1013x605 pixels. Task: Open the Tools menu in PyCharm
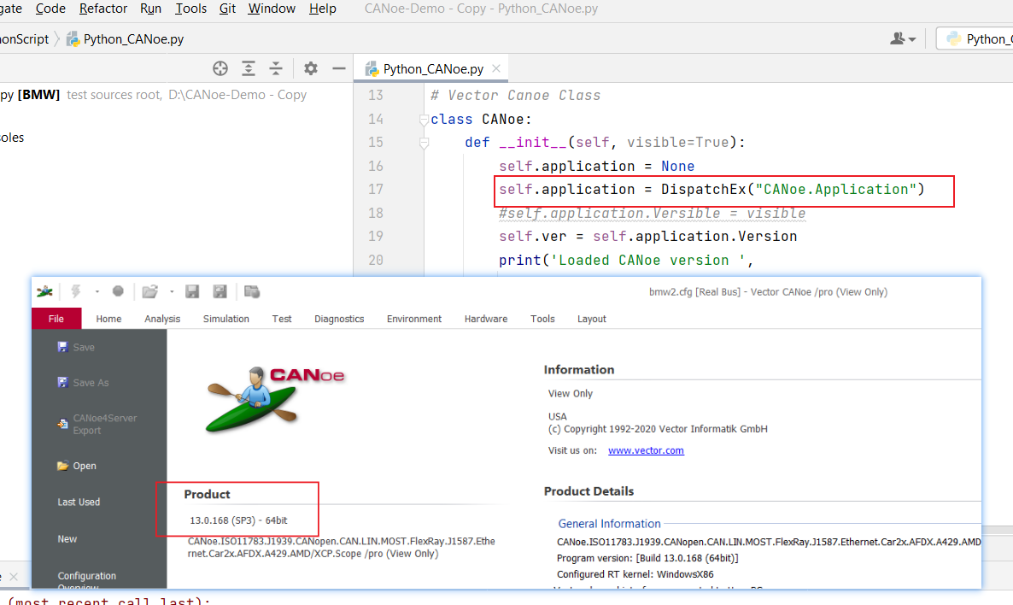tap(190, 9)
